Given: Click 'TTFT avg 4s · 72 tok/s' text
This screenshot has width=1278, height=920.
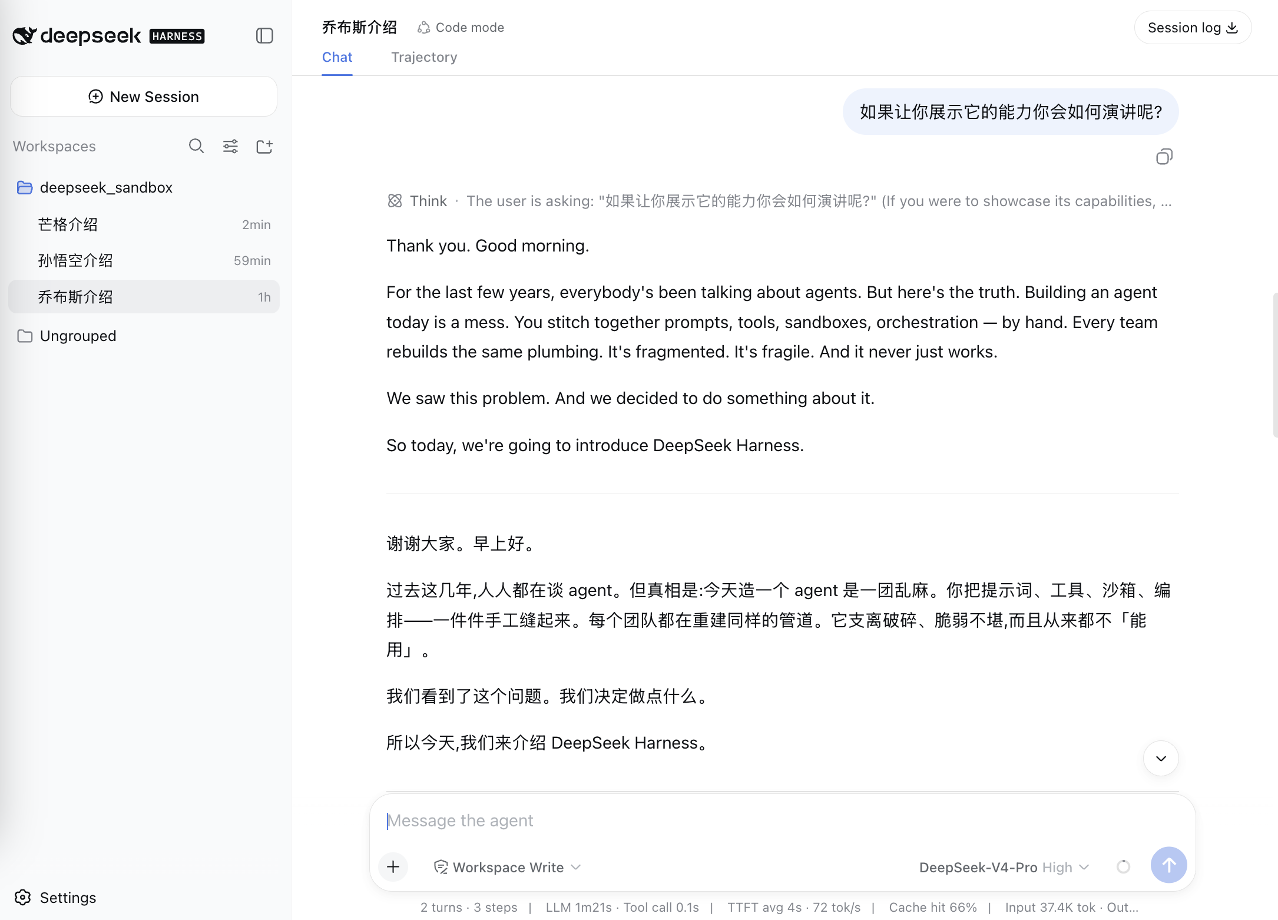Looking at the screenshot, I should click(794, 908).
